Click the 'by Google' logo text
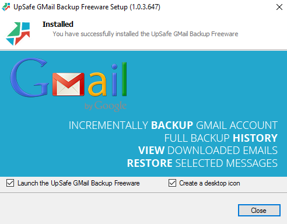 [x=106, y=106]
